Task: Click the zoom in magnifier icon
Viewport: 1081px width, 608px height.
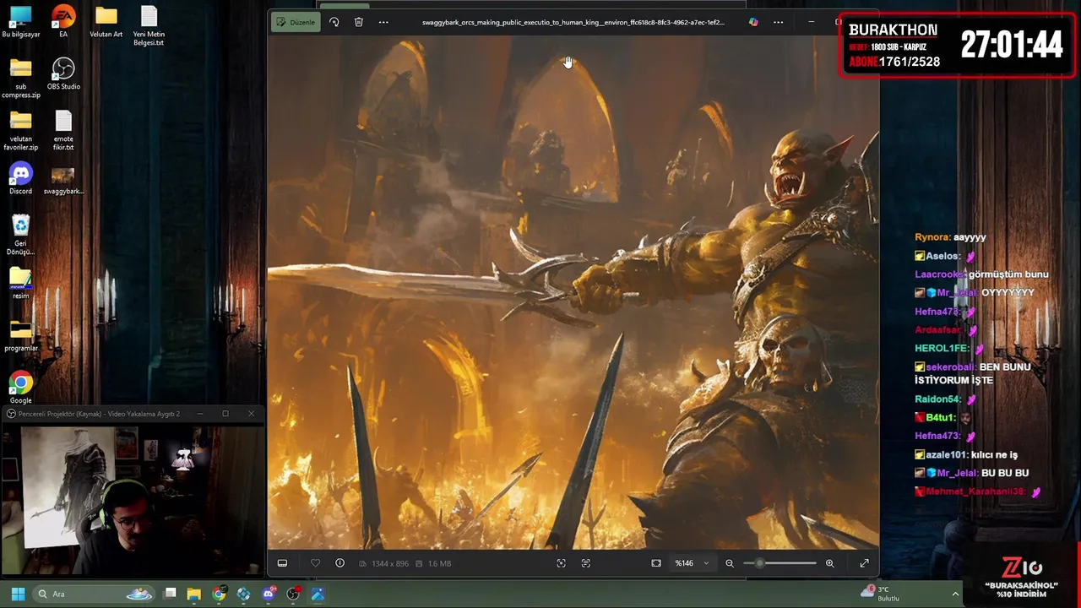Action: coord(829,563)
